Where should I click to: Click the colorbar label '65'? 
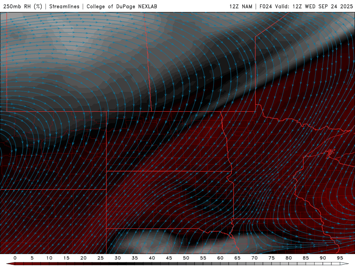coord(237,258)
